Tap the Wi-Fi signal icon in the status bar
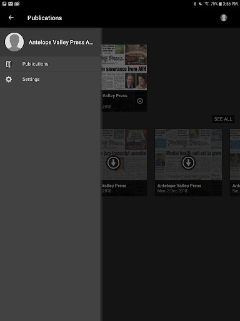 tap(206, 4)
